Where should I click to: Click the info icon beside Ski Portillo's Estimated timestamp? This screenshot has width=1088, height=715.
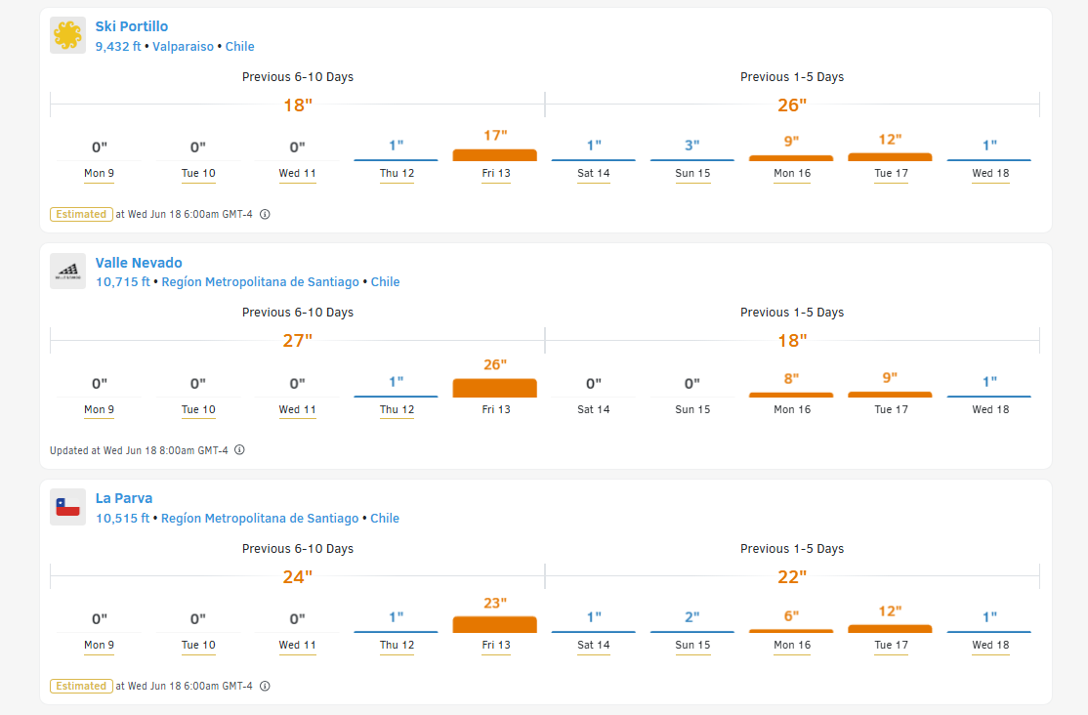[x=265, y=215]
